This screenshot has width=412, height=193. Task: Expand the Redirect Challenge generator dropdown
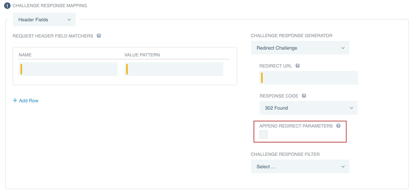click(300, 48)
